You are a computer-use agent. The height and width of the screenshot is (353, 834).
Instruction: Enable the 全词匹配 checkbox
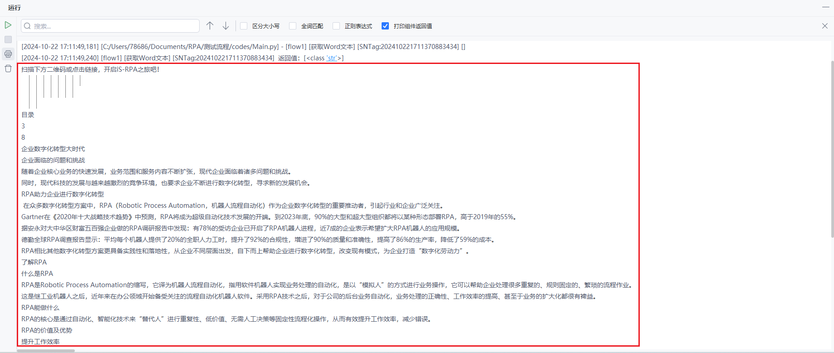pyautogui.click(x=293, y=26)
